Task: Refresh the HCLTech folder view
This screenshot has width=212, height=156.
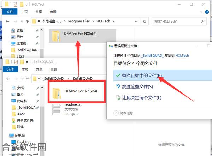Action: click(145, 21)
